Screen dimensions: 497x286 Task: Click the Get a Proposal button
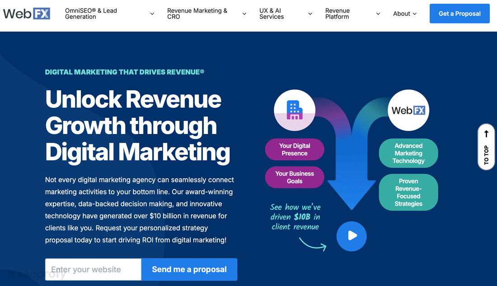[x=459, y=14]
